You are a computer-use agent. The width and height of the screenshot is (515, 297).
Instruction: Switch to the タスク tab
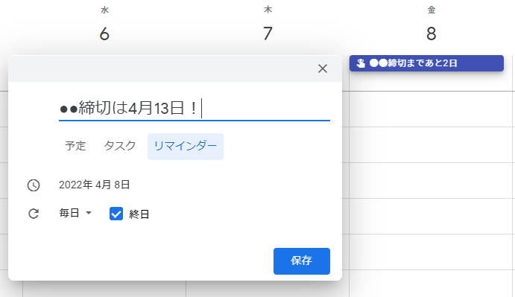(119, 146)
